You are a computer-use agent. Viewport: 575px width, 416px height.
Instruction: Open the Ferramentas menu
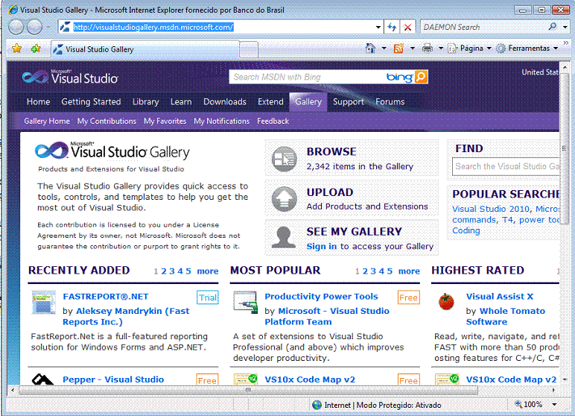click(x=527, y=48)
